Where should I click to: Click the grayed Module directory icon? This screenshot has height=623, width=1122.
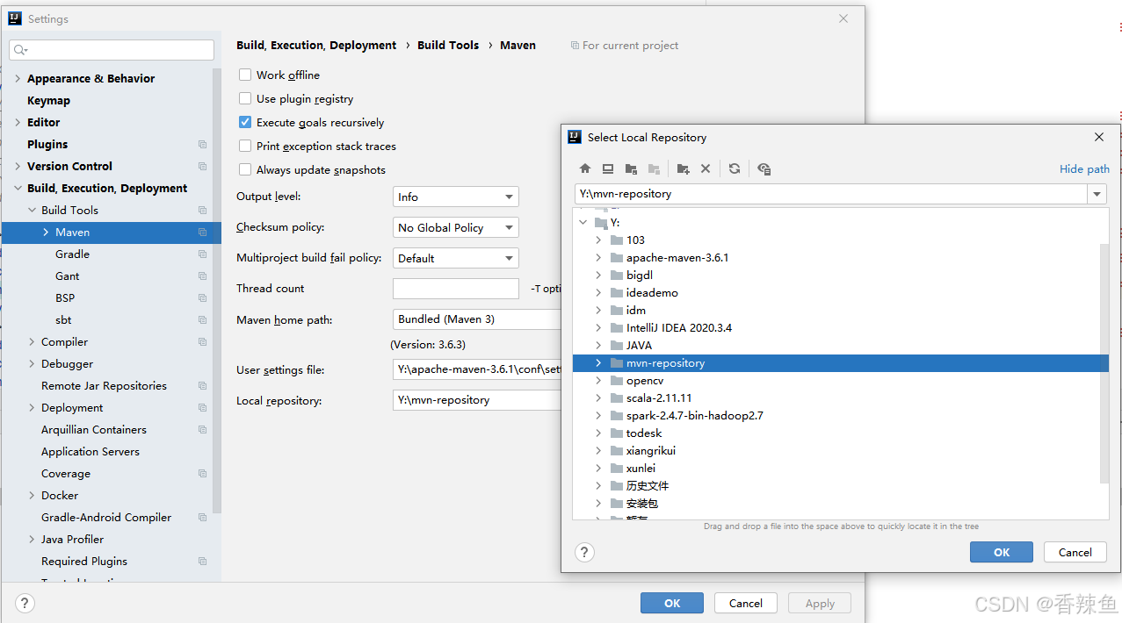[654, 168]
